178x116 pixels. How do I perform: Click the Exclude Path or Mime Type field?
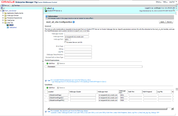78,57
